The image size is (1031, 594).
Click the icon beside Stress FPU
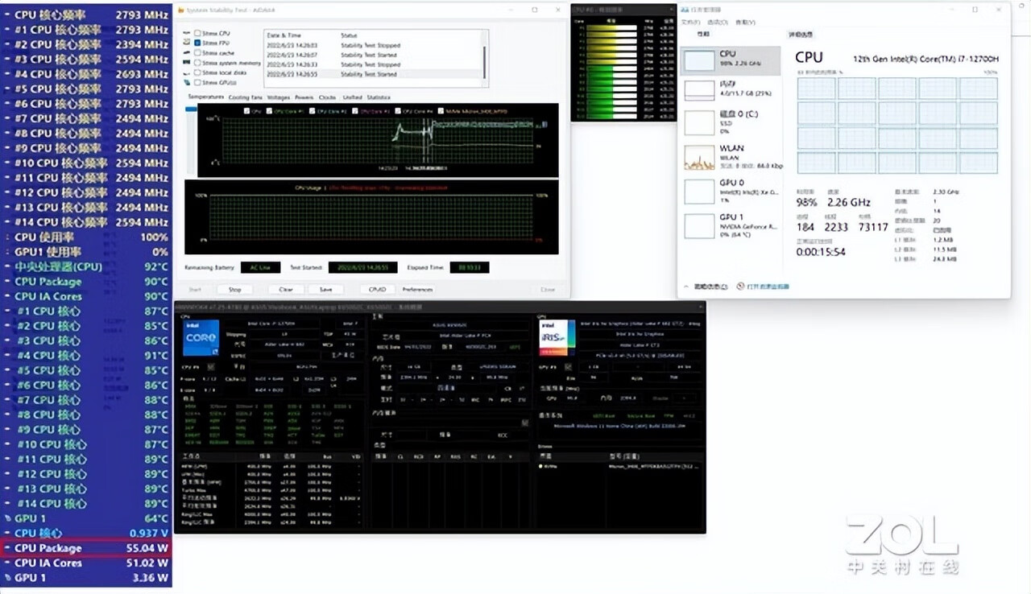pos(186,43)
